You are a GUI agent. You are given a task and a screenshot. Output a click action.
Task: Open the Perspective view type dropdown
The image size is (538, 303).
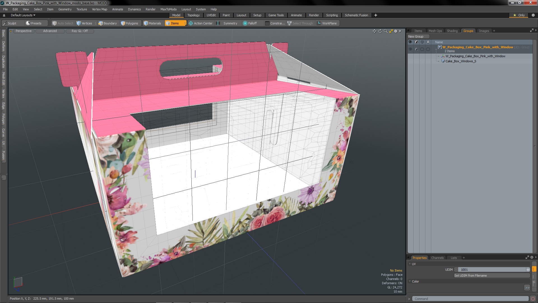coord(24,31)
